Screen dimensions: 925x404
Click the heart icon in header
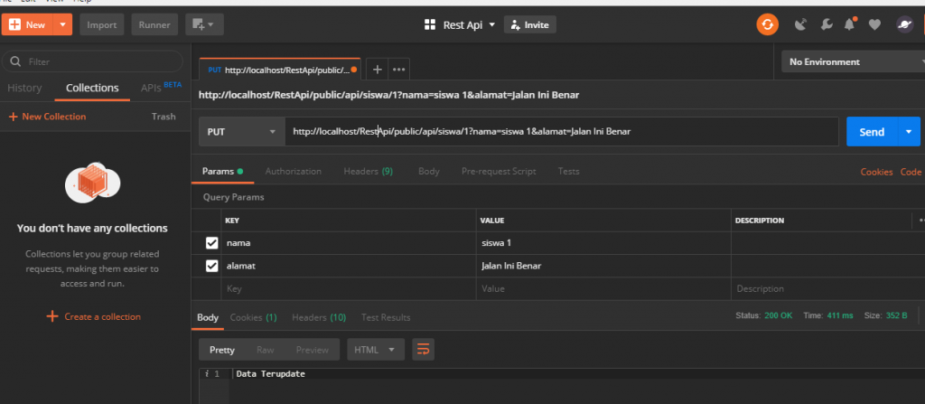(x=874, y=25)
